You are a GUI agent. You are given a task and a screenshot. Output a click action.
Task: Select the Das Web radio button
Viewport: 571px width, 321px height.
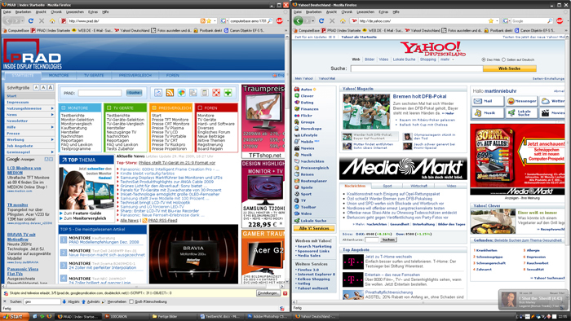484,59
